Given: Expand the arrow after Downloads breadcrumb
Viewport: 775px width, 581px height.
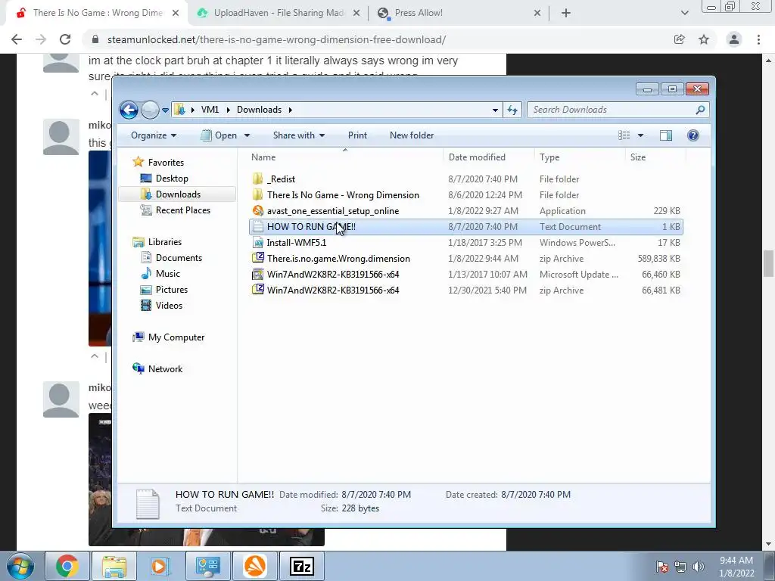Looking at the screenshot, I should pos(291,110).
